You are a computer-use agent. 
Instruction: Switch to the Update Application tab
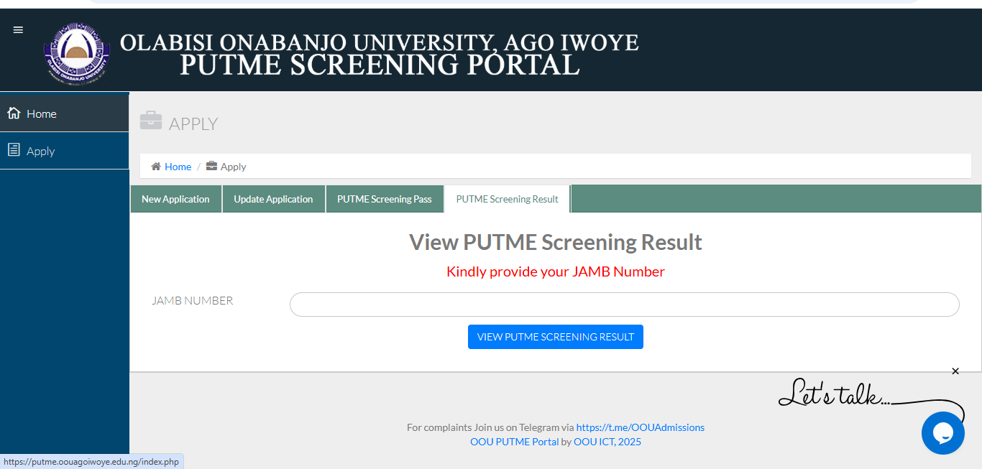click(x=274, y=198)
